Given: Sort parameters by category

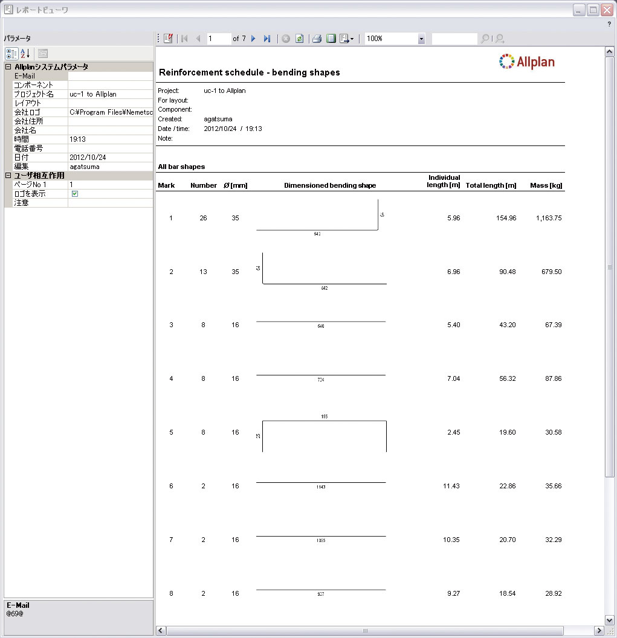Looking at the screenshot, I should tap(11, 53).
